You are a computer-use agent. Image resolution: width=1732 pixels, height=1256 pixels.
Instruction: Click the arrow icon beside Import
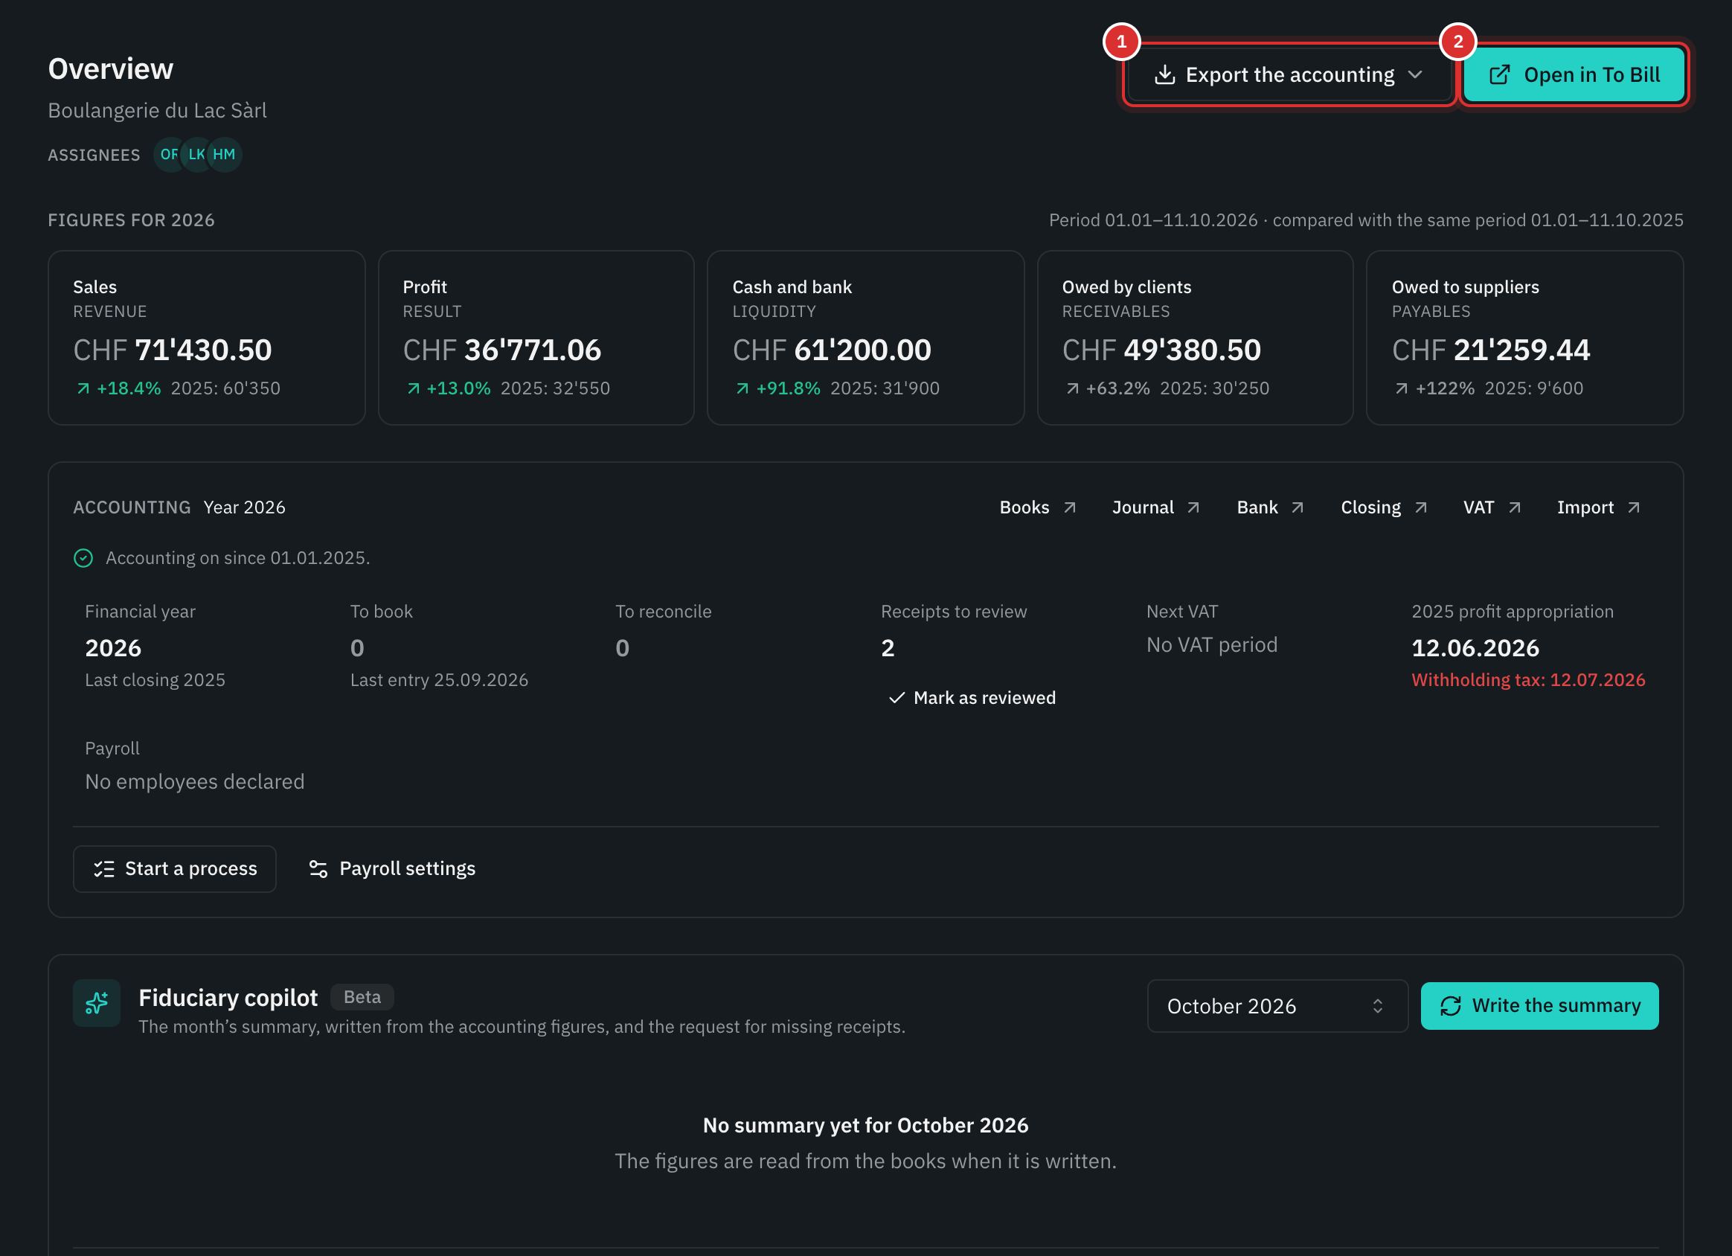pos(1634,507)
